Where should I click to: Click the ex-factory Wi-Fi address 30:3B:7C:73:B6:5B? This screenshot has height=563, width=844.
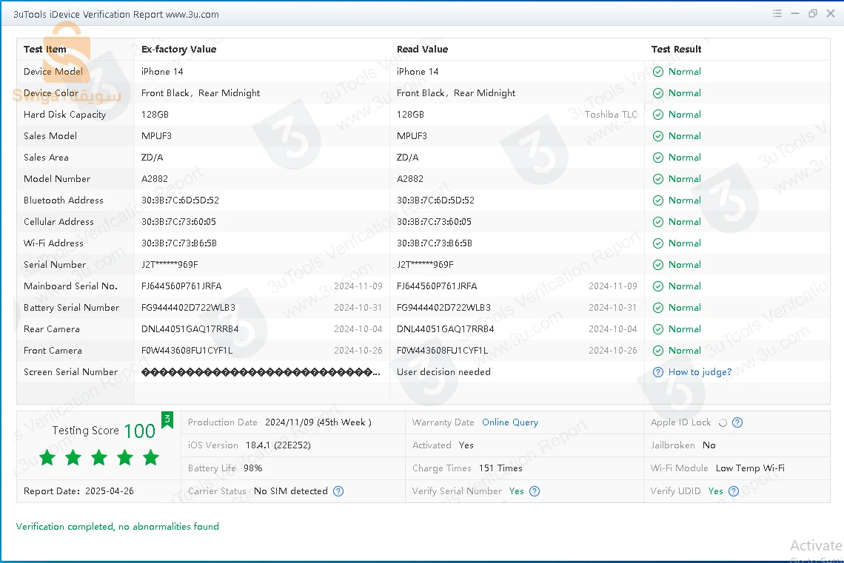(x=178, y=243)
